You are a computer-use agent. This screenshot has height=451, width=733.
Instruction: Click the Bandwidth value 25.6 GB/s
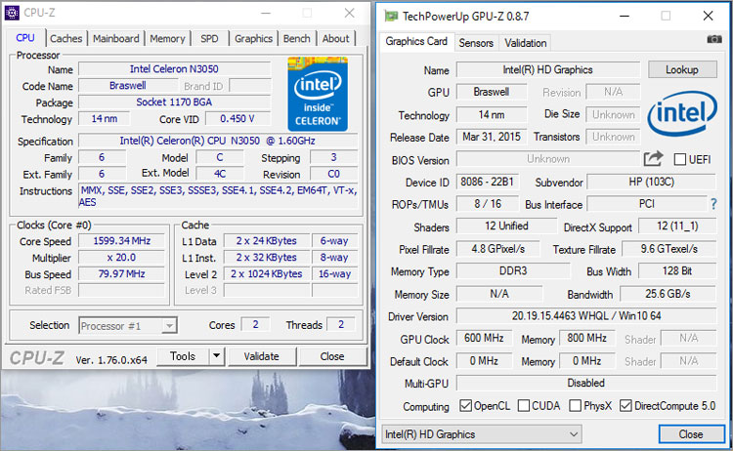point(668,294)
